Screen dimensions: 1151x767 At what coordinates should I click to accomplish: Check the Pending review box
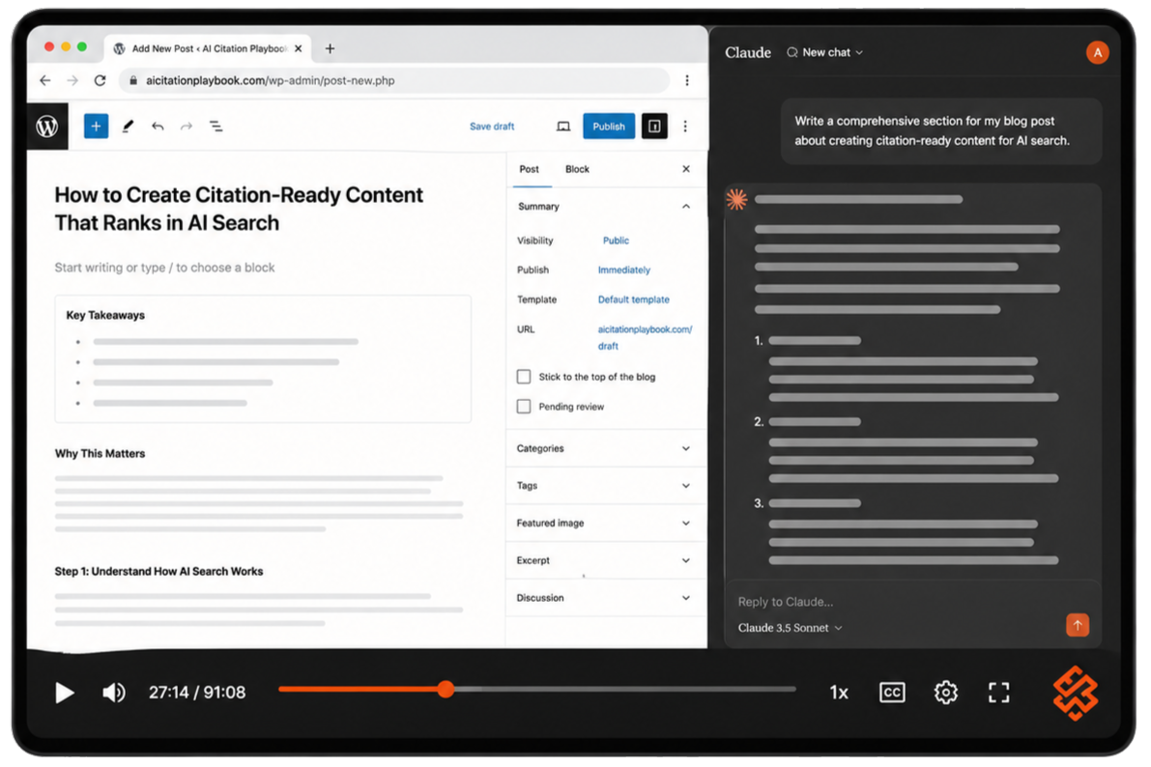point(524,407)
